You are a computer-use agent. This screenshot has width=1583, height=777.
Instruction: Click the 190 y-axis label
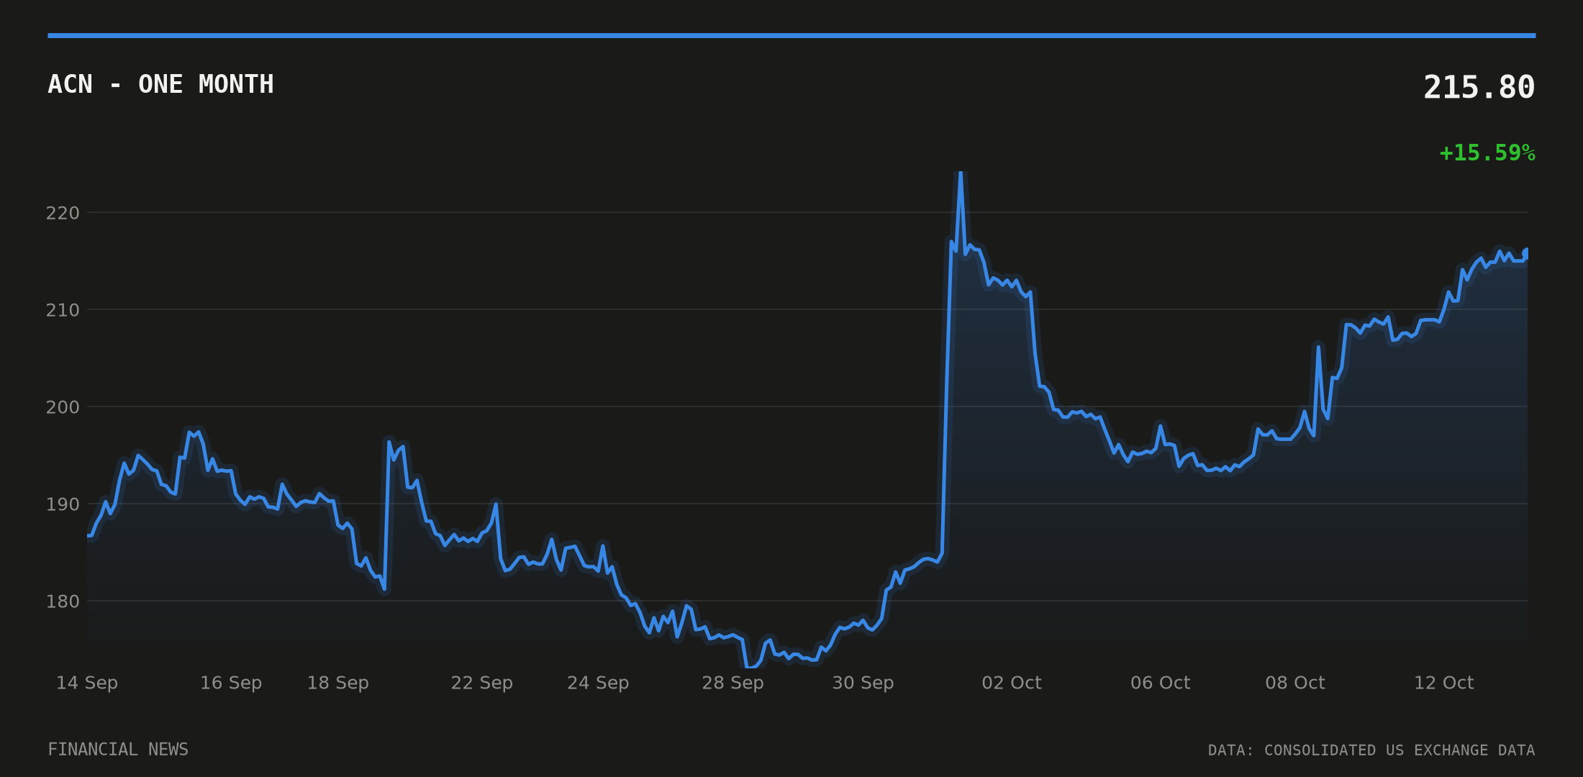point(63,504)
